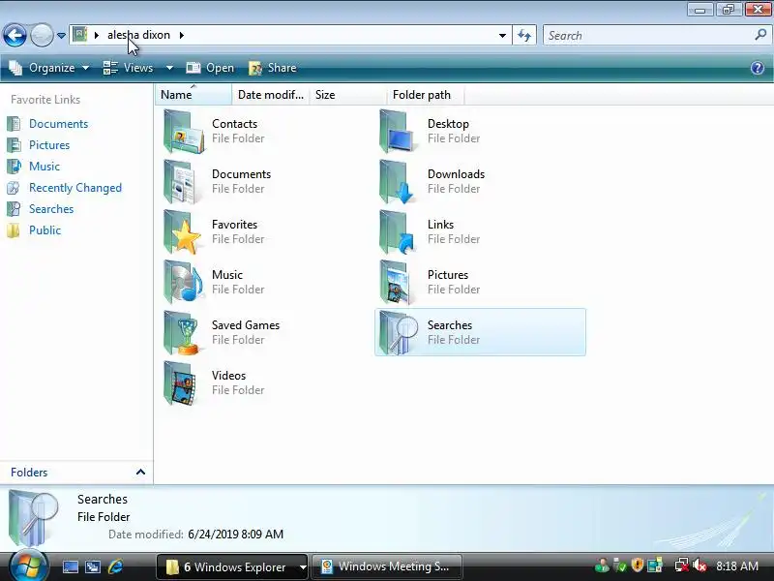This screenshot has width=774, height=581.
Task: Click Show Desktop in quick launch
Action: click(x=70, y=566)
